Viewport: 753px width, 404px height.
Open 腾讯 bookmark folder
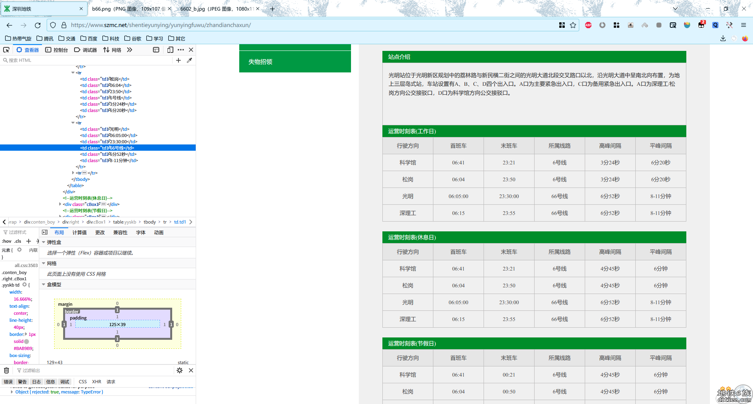pos(45,38)
